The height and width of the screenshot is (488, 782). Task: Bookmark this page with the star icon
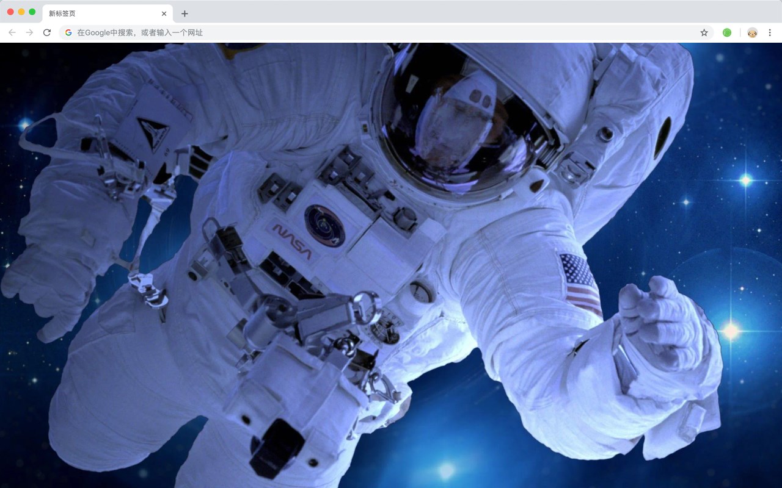tap(704, 32)
